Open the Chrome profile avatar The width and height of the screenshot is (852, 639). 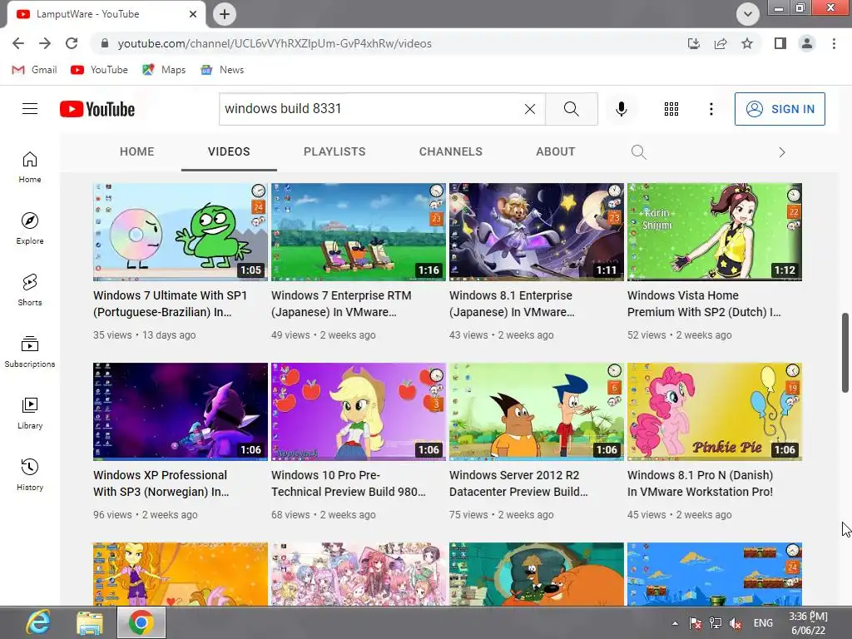[807, 43]
